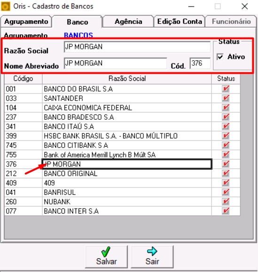This screenshot has height=272, width=258.
Task: Click code cell 399
Action: [23, 136]
